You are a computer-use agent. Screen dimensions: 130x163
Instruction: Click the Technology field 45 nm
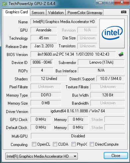click(x=44, y=38)
